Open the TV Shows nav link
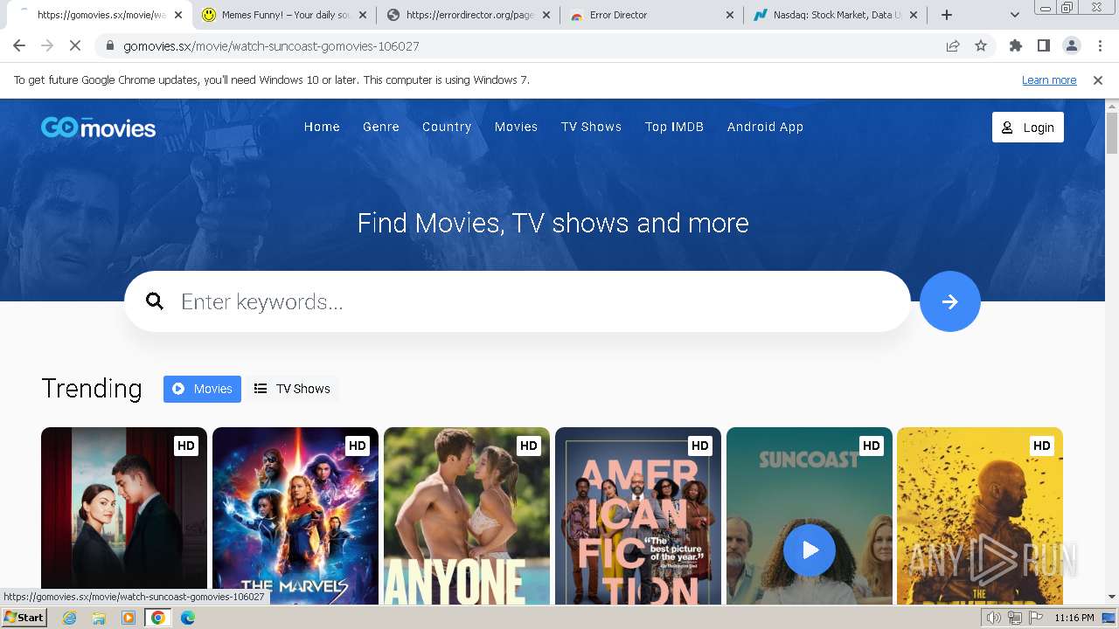 click(591, 127)
